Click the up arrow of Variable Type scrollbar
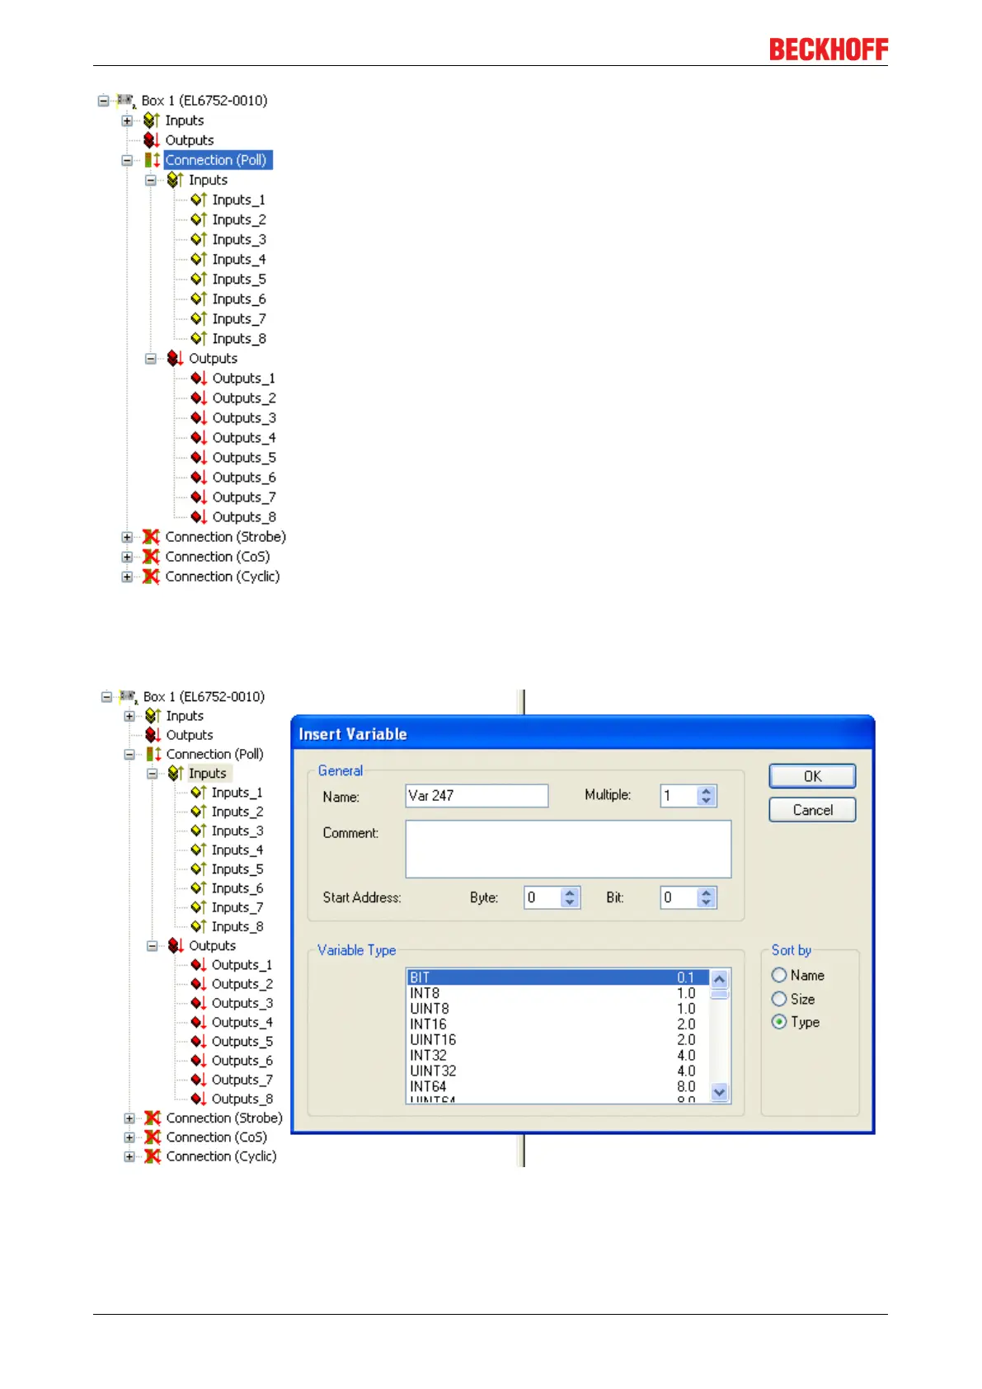 coord(719,979)
